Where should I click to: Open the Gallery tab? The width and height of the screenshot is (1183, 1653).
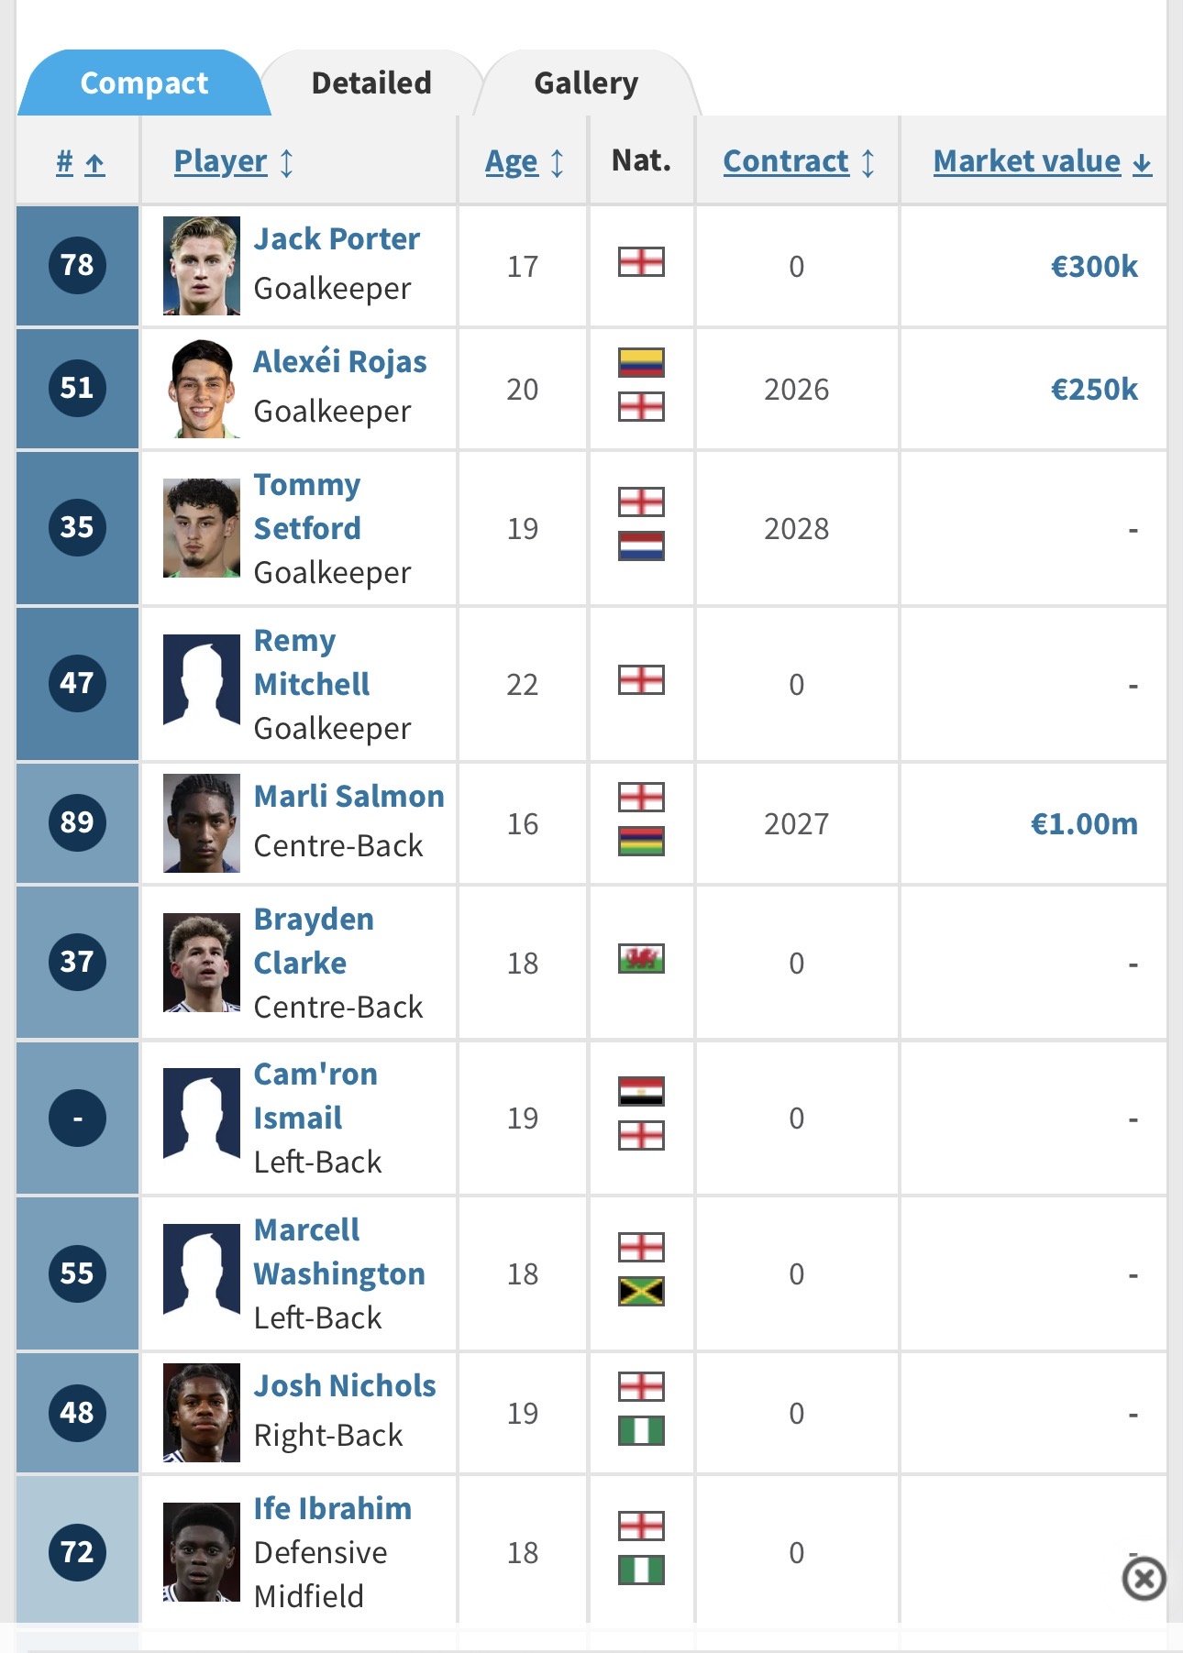point(586,83)
